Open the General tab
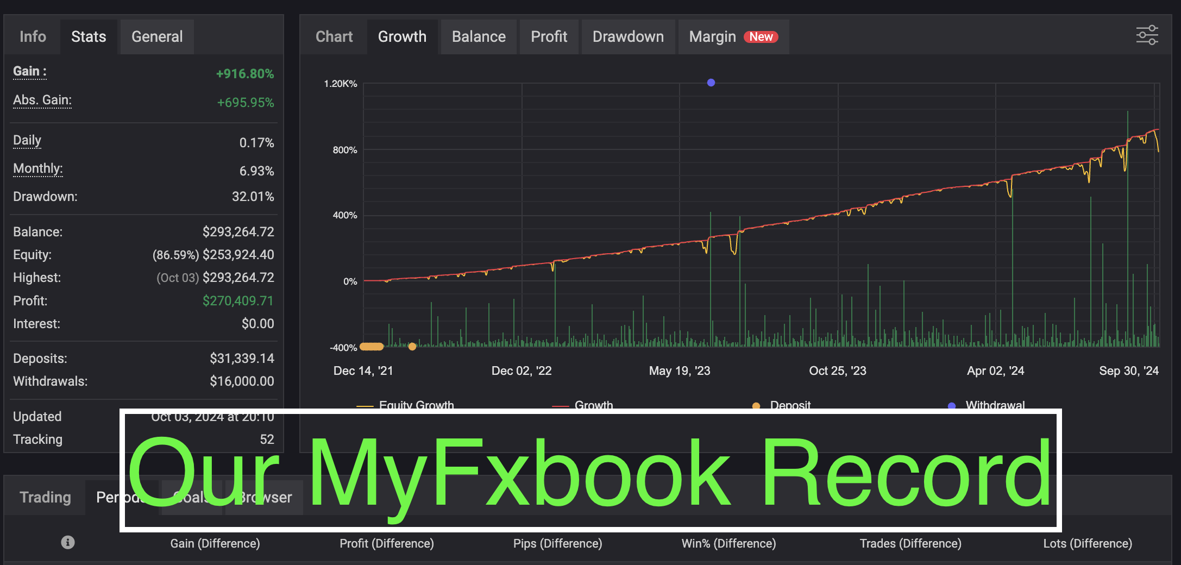The image size is (1181, 565). point(157,37)
